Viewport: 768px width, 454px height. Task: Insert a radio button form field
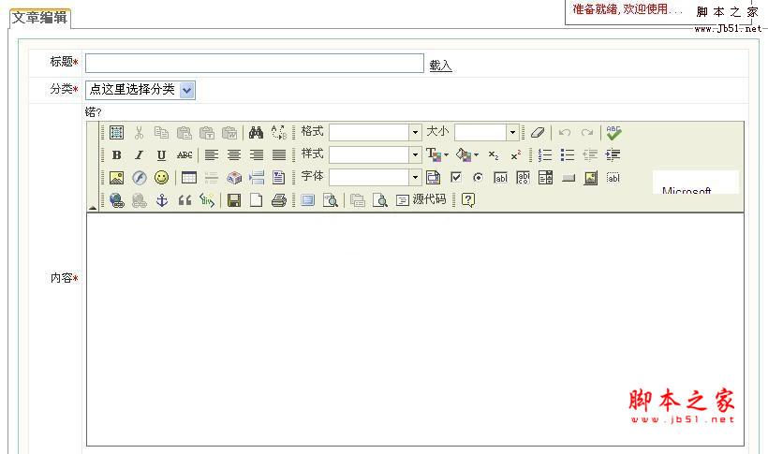pyautogui.click(x=478, y=178)
